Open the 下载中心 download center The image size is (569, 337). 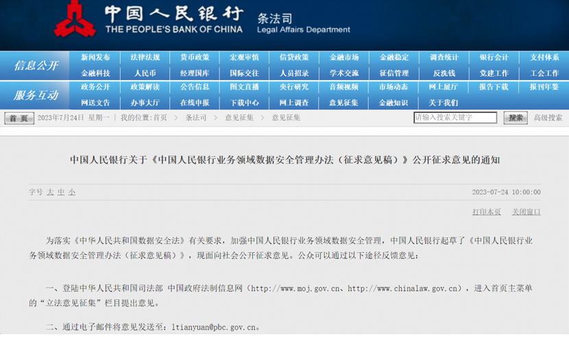coord(244,103)
